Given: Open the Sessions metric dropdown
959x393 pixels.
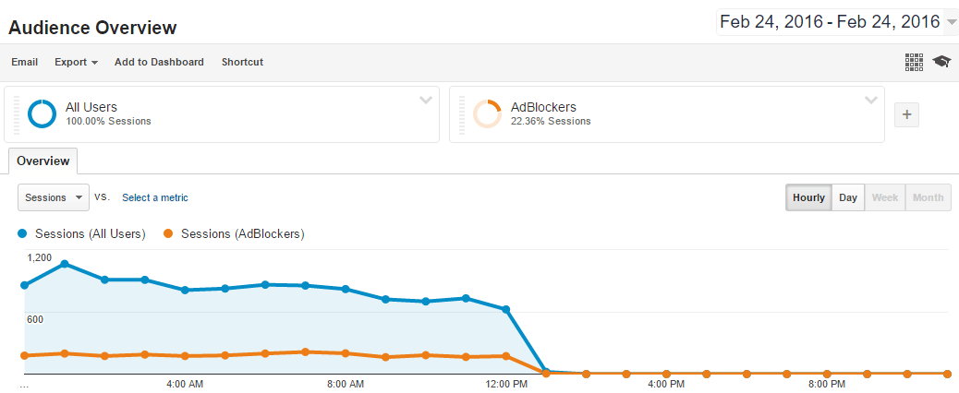Looking at the screenshot, I should (x=54, y=197).
